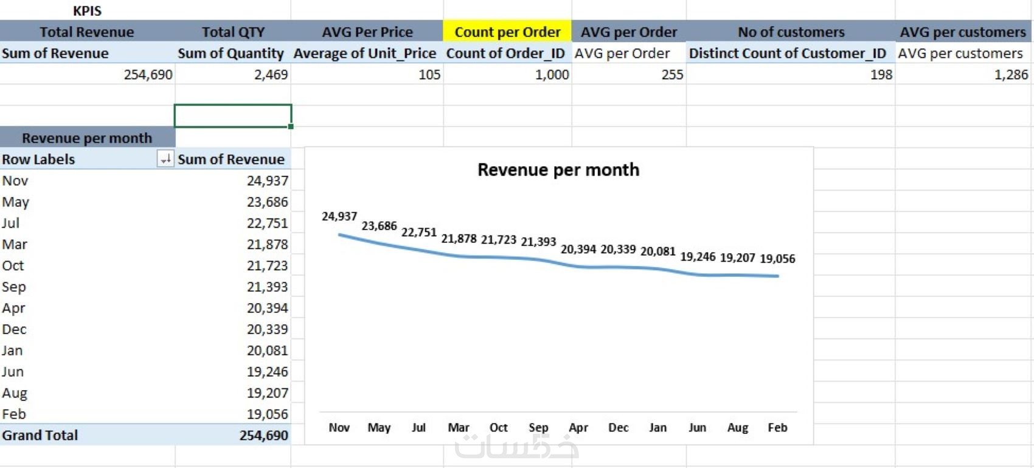
Task: Click the Feb axis label in chart
Action: click(777, 427)
